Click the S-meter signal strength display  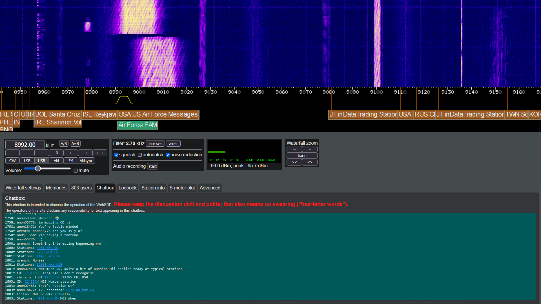[x=244, y=151]
